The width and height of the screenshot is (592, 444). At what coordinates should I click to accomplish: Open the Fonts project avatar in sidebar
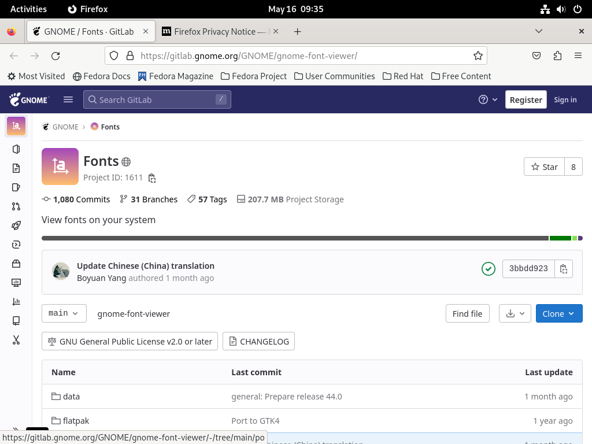[x=16, y=125]
